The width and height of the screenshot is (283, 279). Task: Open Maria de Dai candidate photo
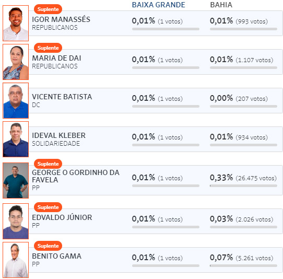[x=16, y=62]
